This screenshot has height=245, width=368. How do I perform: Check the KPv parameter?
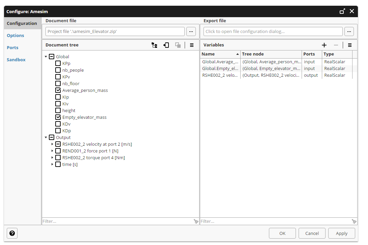[x=58, y=77]
